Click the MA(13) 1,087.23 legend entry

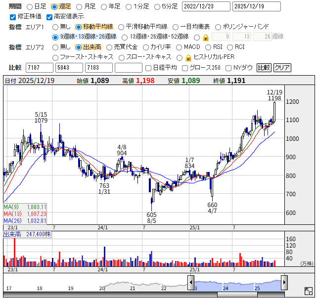click(x=25, y=214)
